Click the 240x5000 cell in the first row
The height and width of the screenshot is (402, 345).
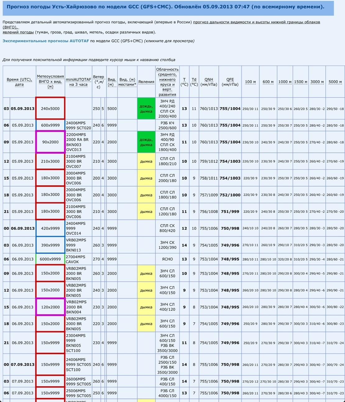(x=50, y=109)
